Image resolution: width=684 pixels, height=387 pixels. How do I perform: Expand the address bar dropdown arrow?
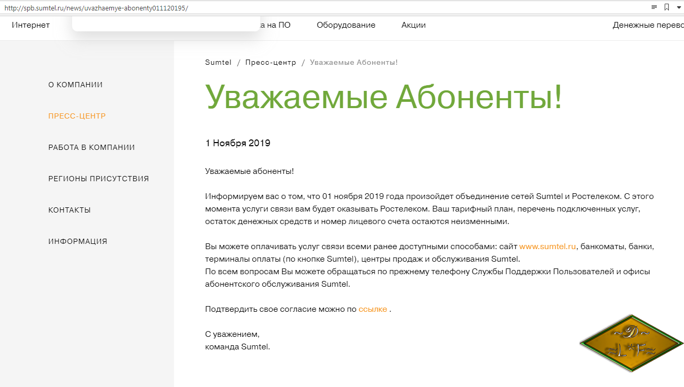(x=679, y=7)
